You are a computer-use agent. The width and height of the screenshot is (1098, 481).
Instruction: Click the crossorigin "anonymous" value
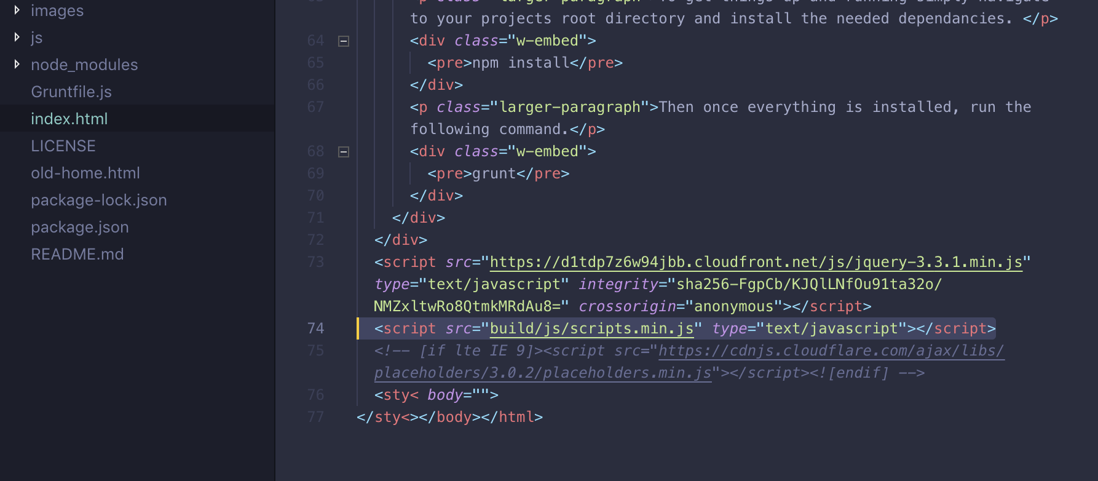[x=734, y=306]
